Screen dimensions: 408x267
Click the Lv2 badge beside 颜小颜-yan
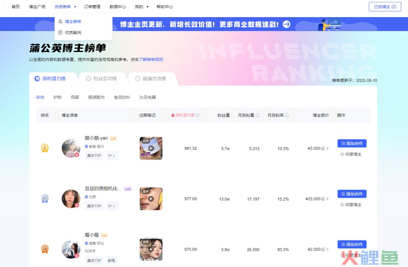[x=113, y=138]
